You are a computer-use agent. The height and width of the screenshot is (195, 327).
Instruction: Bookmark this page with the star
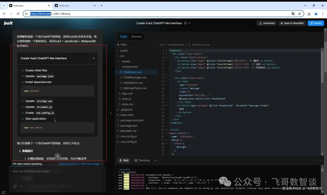pos(299,14)
